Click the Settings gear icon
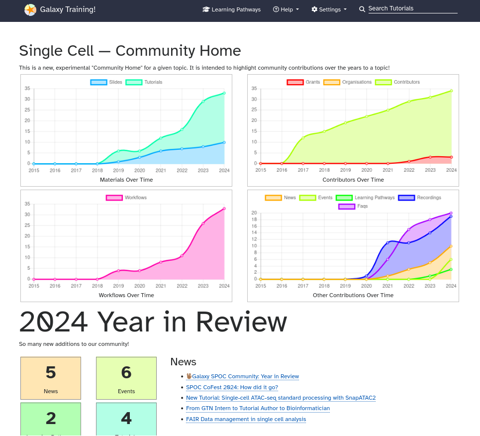Screen dimensions: 480x436 [314, 9]
